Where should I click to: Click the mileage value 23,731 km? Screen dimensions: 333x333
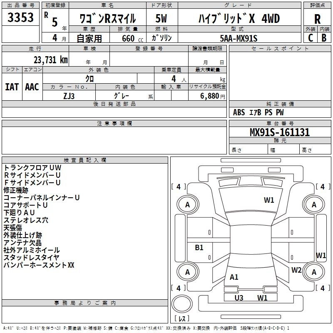52,60
